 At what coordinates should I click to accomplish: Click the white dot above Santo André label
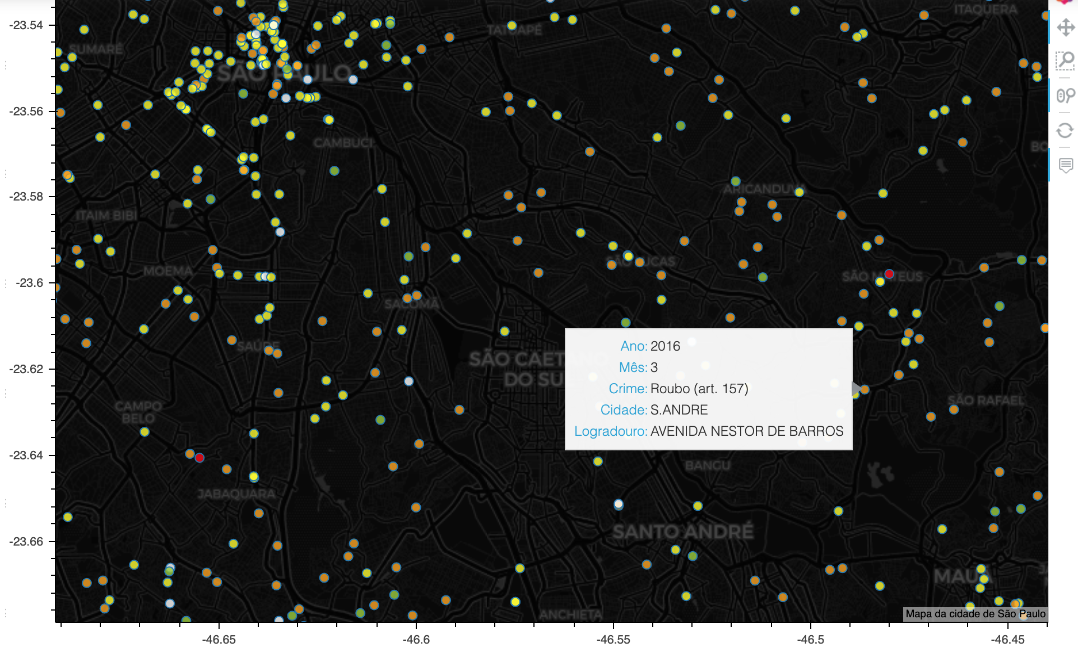tap(619, 504)
